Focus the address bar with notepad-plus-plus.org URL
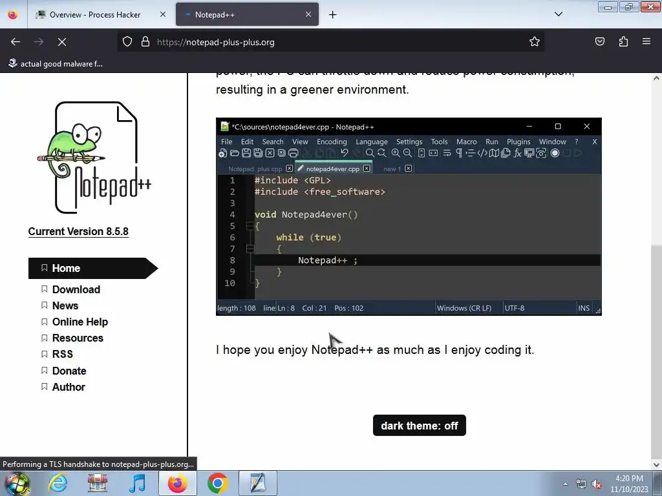The image size is (662, 496). pyautogui.click(x=330, y=42)
